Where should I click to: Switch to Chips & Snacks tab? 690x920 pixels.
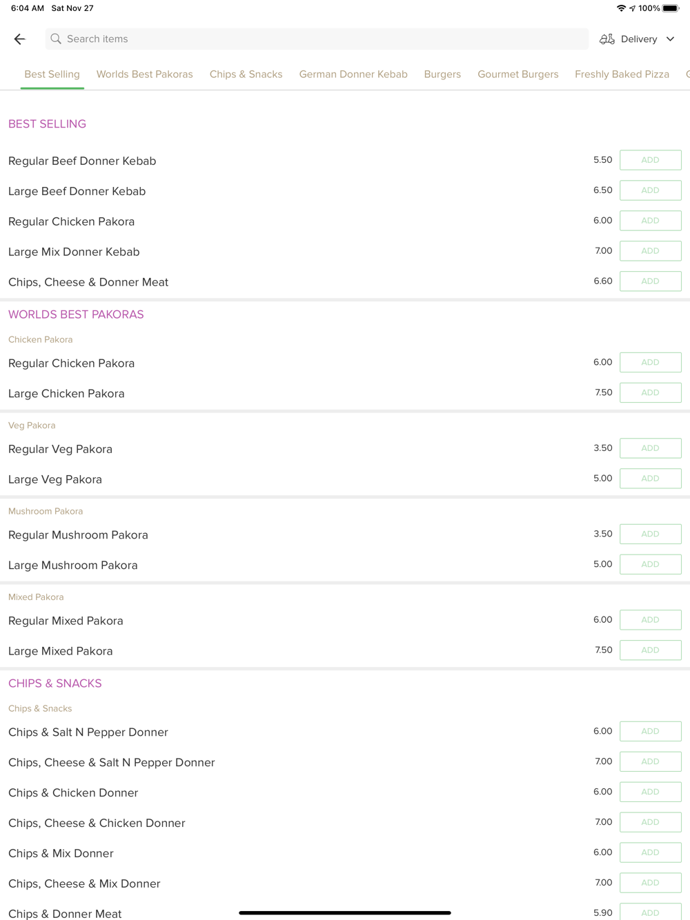point(246,74)
